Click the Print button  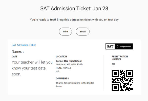point(65,32)
